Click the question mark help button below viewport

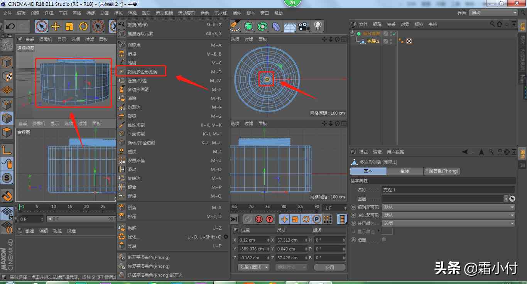270,219
